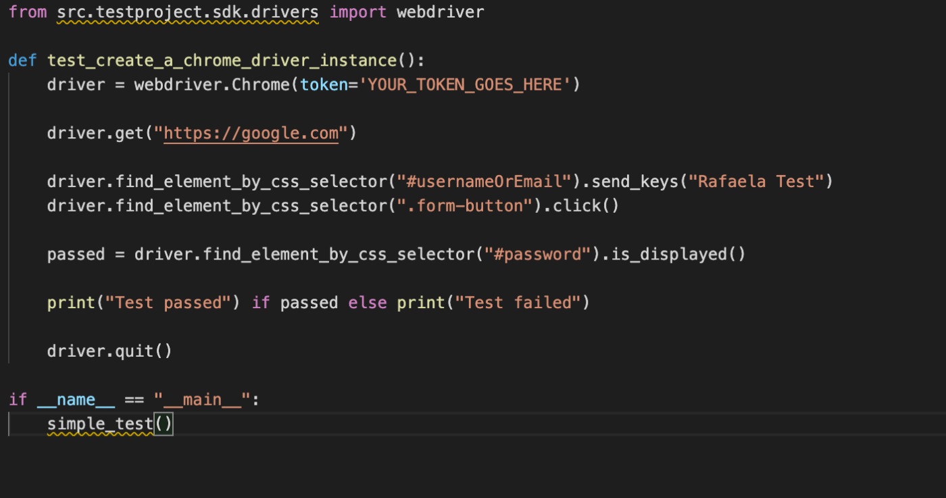Image resolution: width=946 pixels, height=498 pixels.
Task: Click the Chrome class name
Action: click(261, 84)
